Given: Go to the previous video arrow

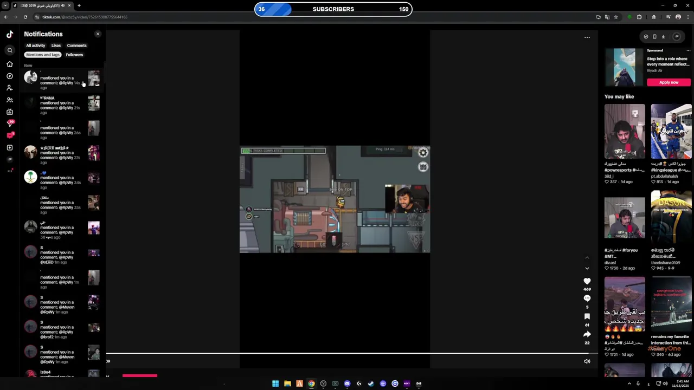Looking at the screenshot, I should pyautogui.click(x=587, y=258).
